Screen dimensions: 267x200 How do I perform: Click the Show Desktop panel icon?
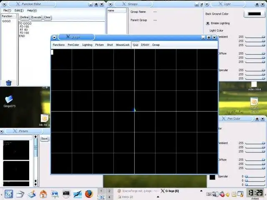(x=32, y=194)
